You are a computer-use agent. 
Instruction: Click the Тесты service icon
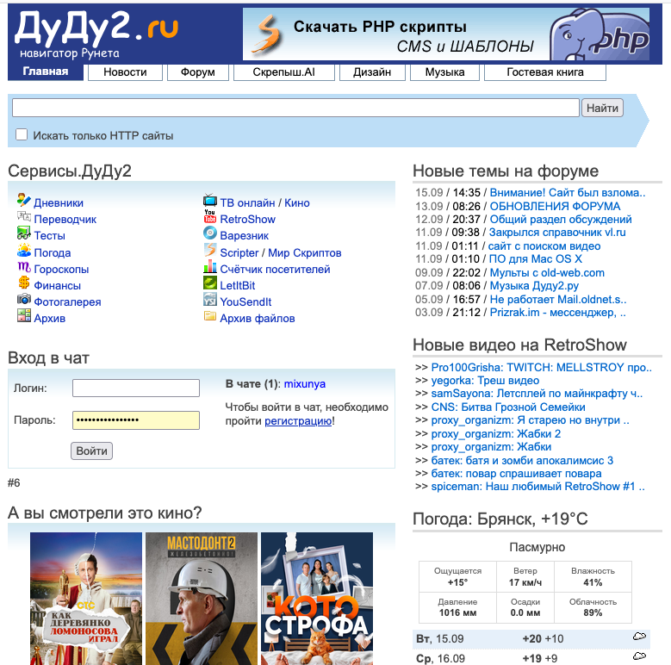point(24,233)
